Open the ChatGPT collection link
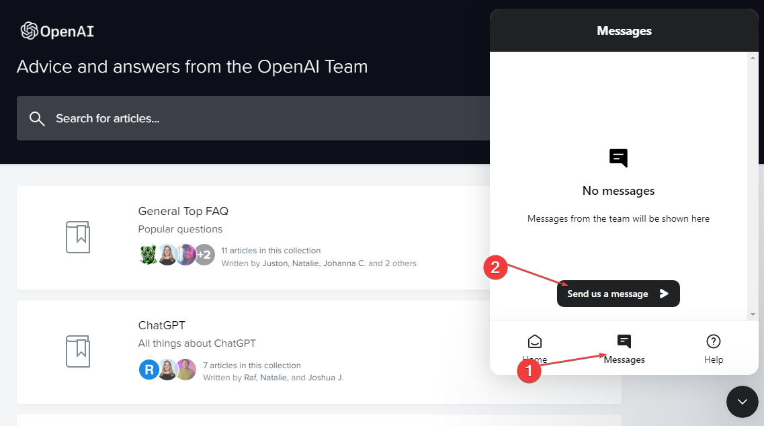 (162, 325)
